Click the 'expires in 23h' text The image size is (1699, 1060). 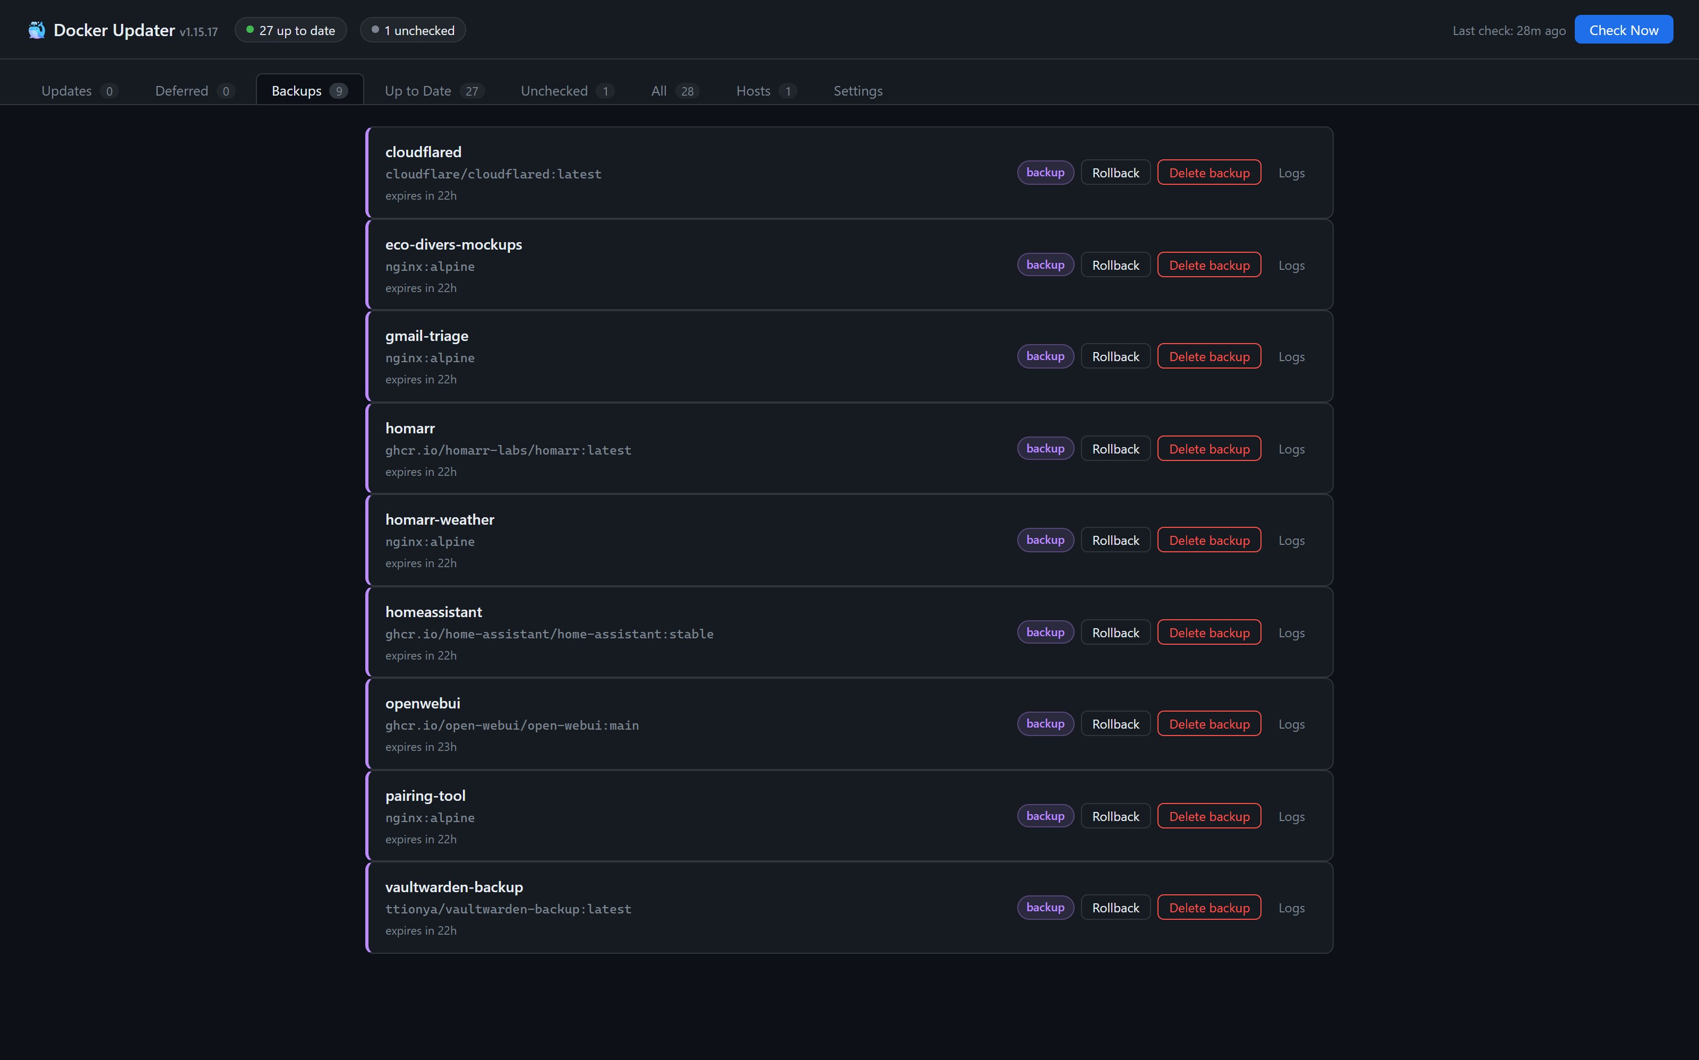[x=421, y=747]
